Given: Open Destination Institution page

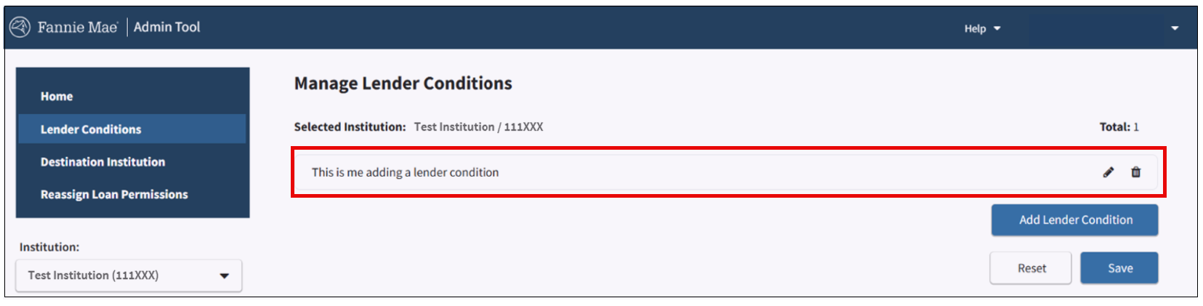Looking at the screenshot, I should (102, 162).
